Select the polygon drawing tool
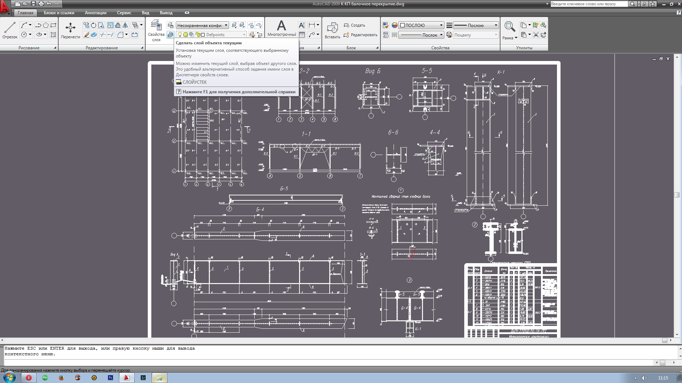 pyautogui.click(x=46, y=25)
